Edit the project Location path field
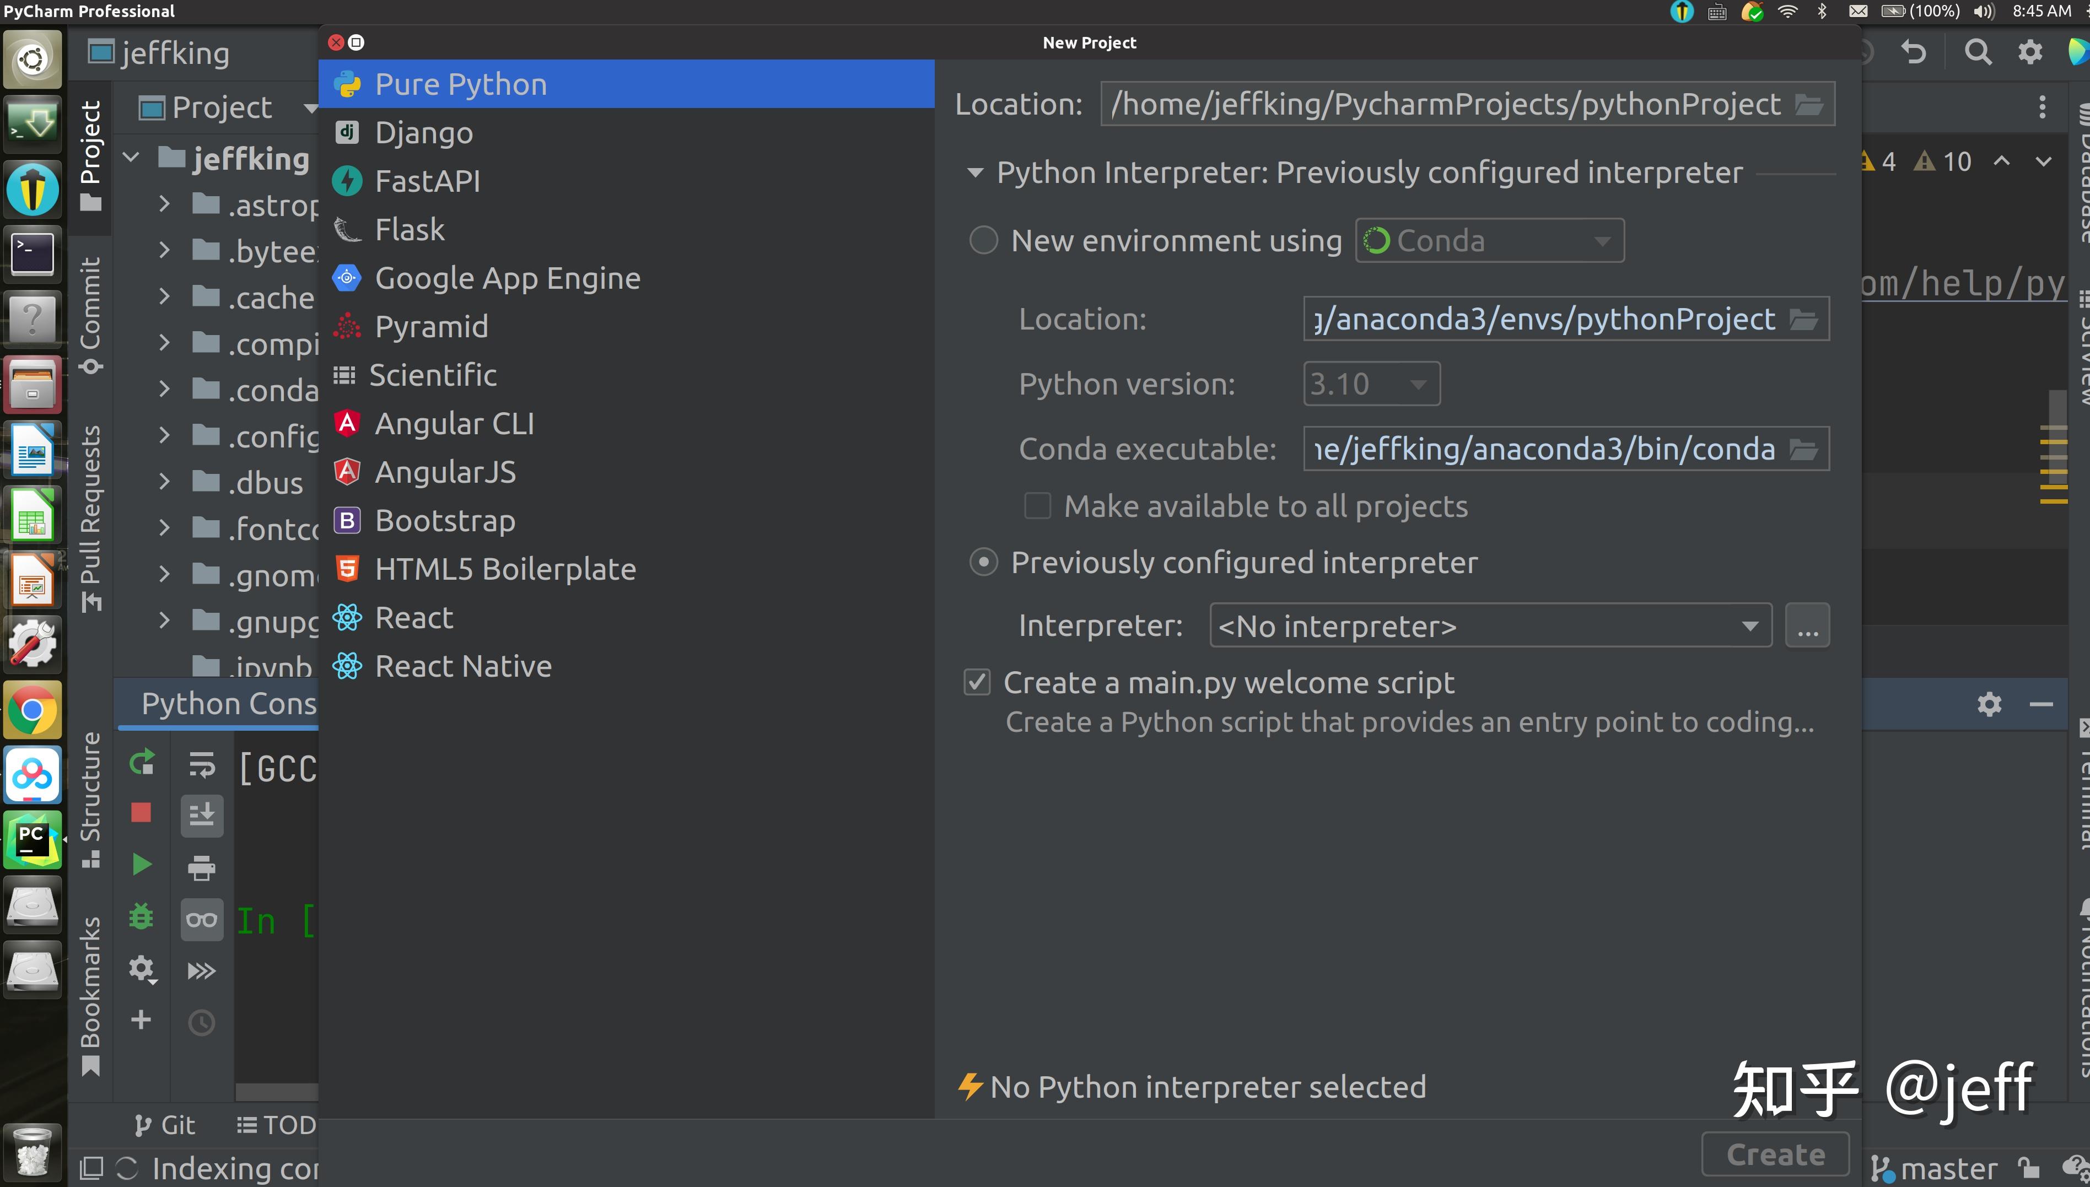The image size is (2090, 1187). [1447, 104]
